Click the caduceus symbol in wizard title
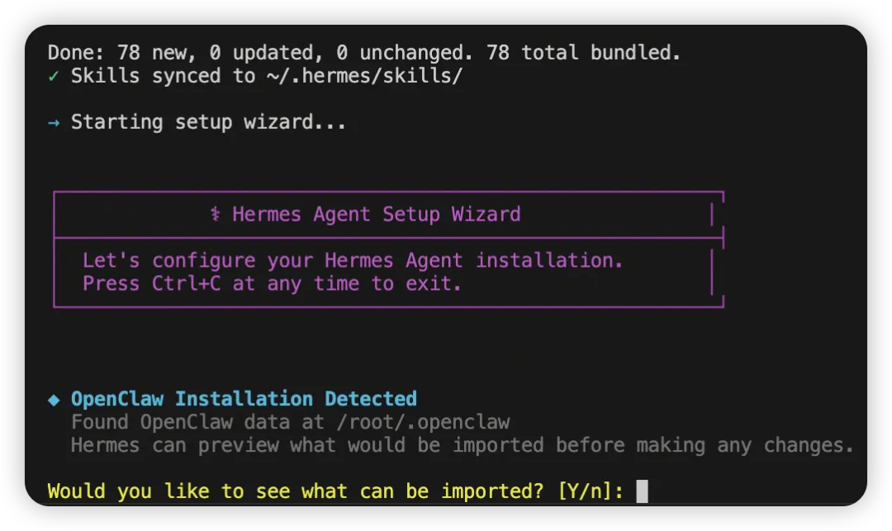 tap(216, 215)
